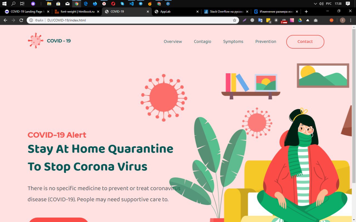Expand the system tray hidden icons chevron
Screen dimensions: 356x222
pyautogui.click(x=315, y=4)
